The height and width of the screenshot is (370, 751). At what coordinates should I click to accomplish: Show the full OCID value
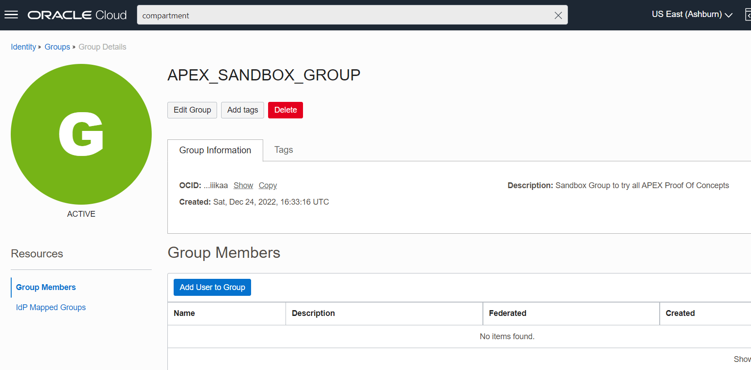click(x=243, y=185)
